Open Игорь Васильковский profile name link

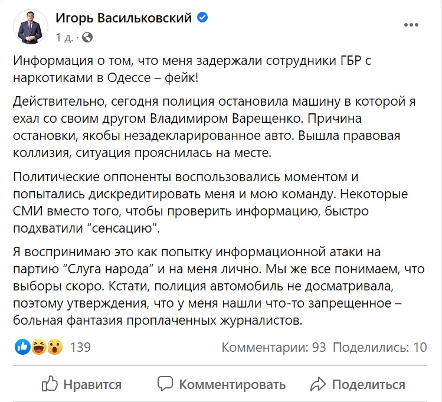(x=123, y=18)
